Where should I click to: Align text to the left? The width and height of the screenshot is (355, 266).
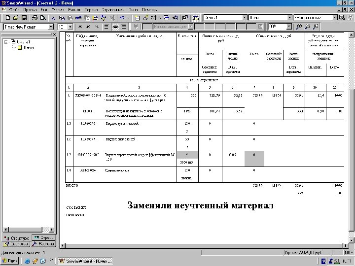coord(106,27)
